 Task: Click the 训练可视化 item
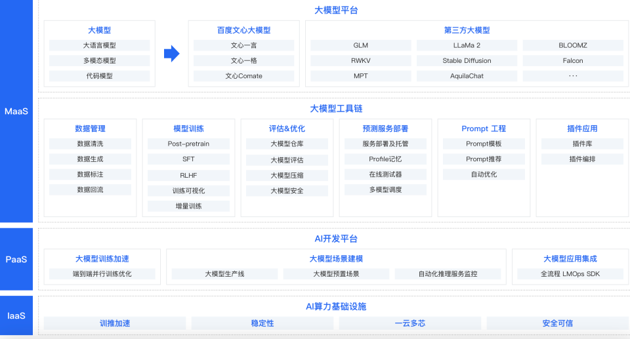click(x=188, y=191)
